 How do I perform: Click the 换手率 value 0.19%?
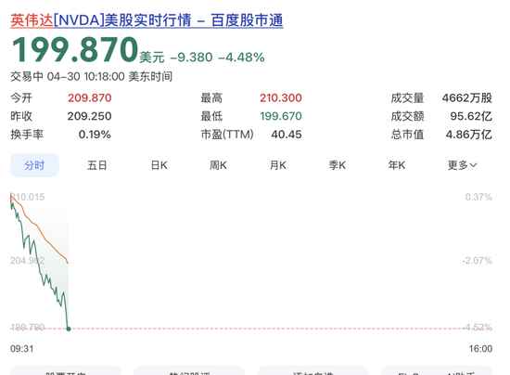point(95,134)
